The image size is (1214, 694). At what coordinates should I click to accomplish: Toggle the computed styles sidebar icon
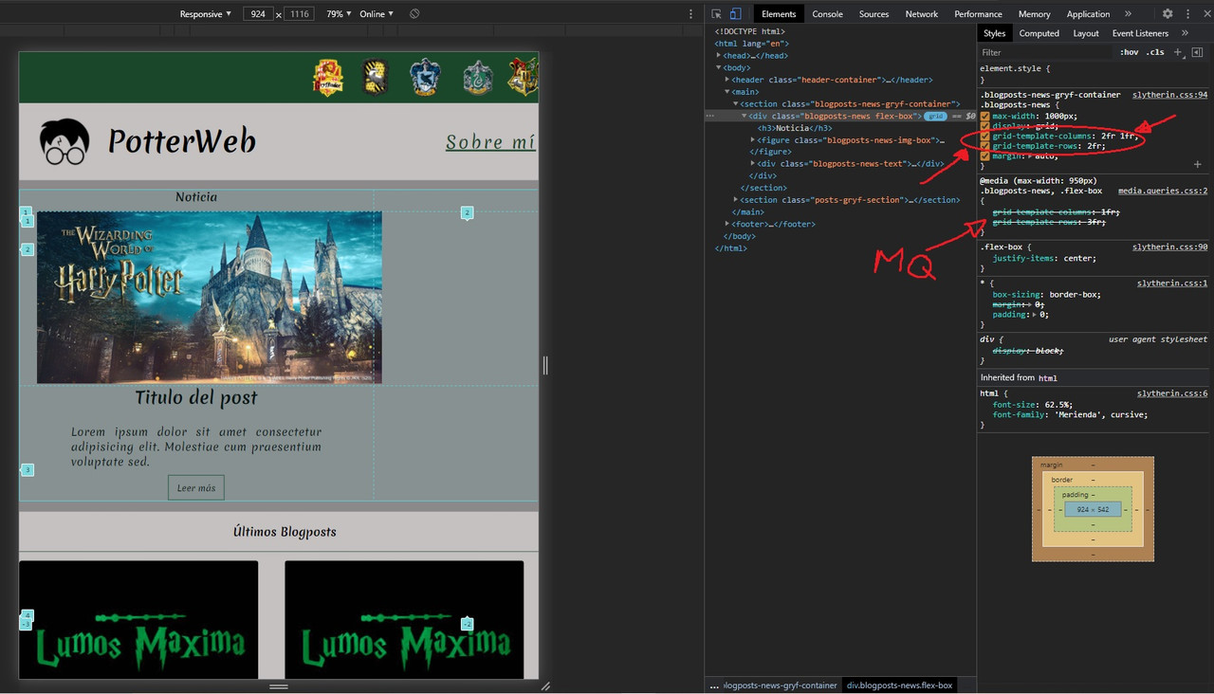[1197, 52]
